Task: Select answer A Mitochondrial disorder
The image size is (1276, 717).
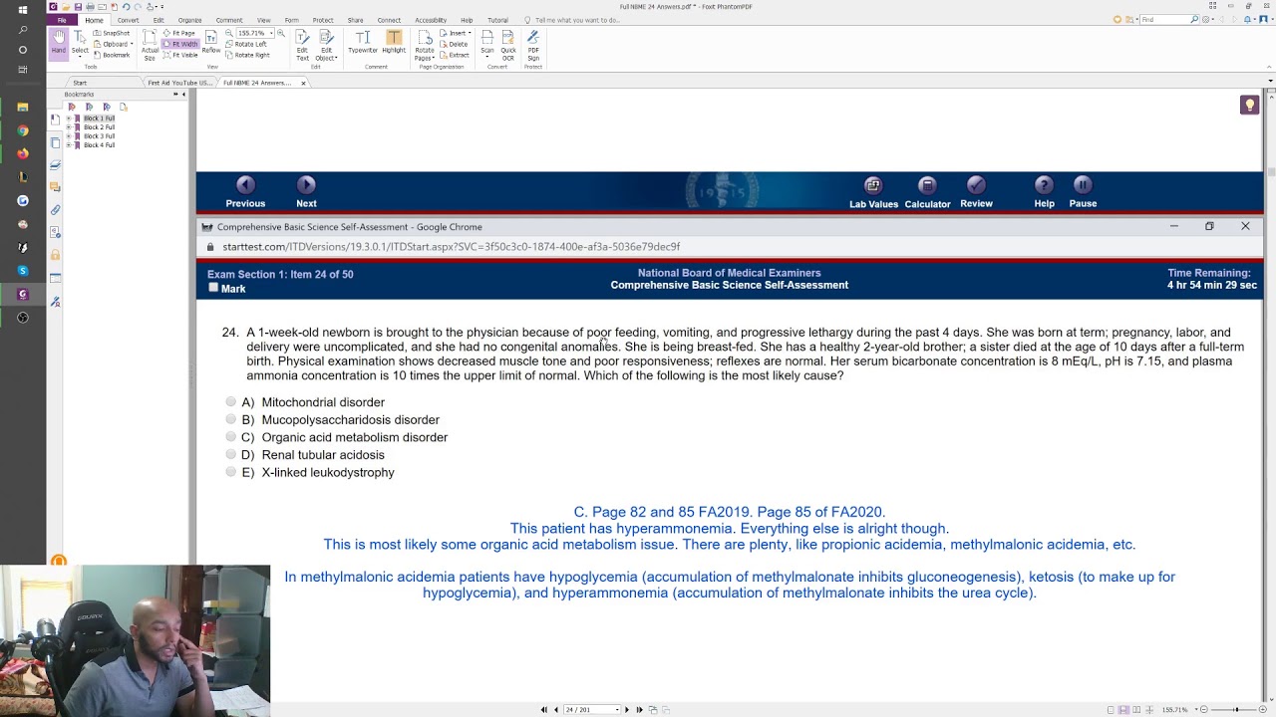Action: point(231,401)
